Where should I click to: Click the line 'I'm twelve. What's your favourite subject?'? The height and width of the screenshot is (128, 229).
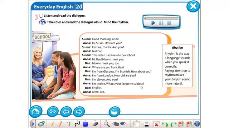[x=118, y=84]
